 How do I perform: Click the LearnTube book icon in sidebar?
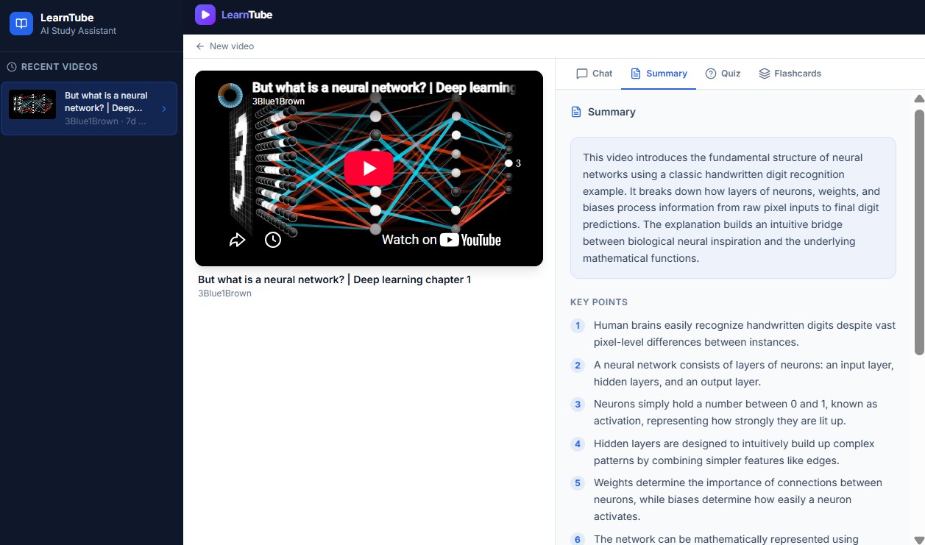[21, 24]
